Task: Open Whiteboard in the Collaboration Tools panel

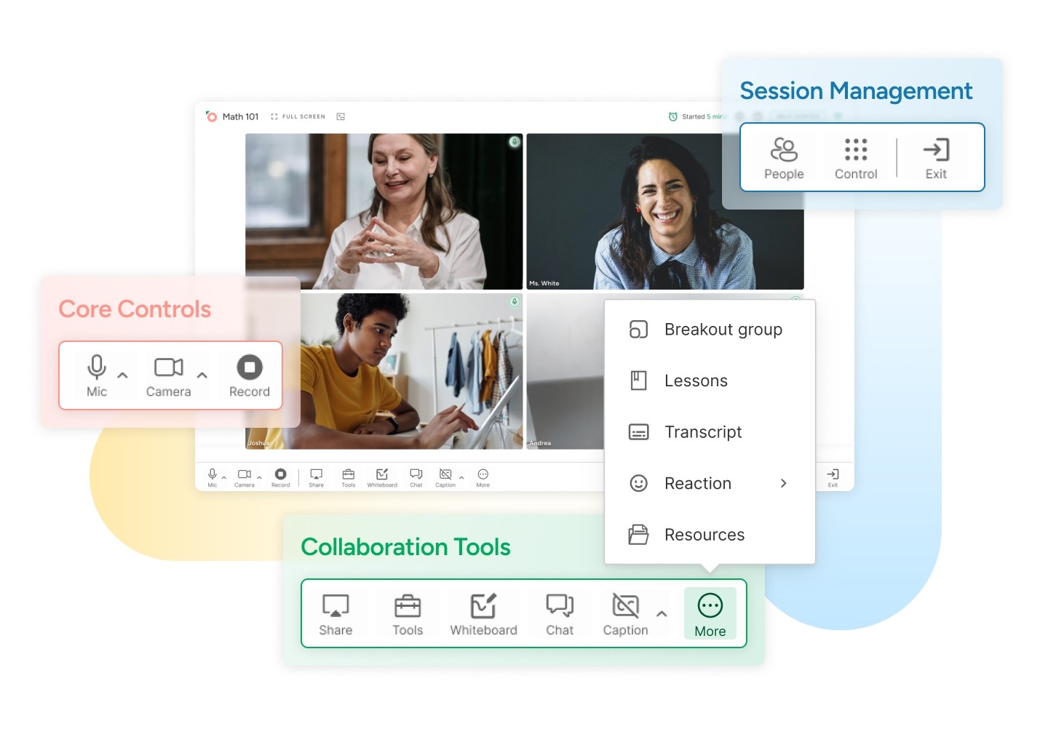Action: (x=483, y=614)
